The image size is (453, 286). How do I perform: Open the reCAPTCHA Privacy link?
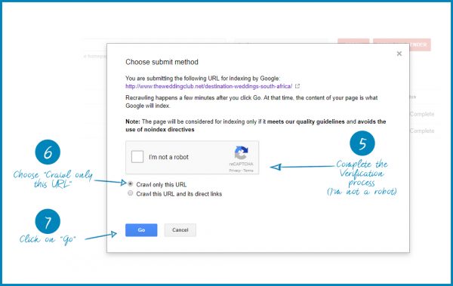pyautogui.click(x=235, y=171)
